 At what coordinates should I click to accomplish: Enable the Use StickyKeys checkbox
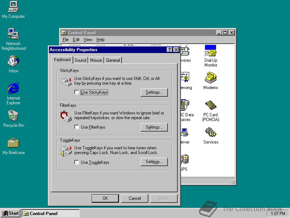pyautogui.click(x=76, y=92)
